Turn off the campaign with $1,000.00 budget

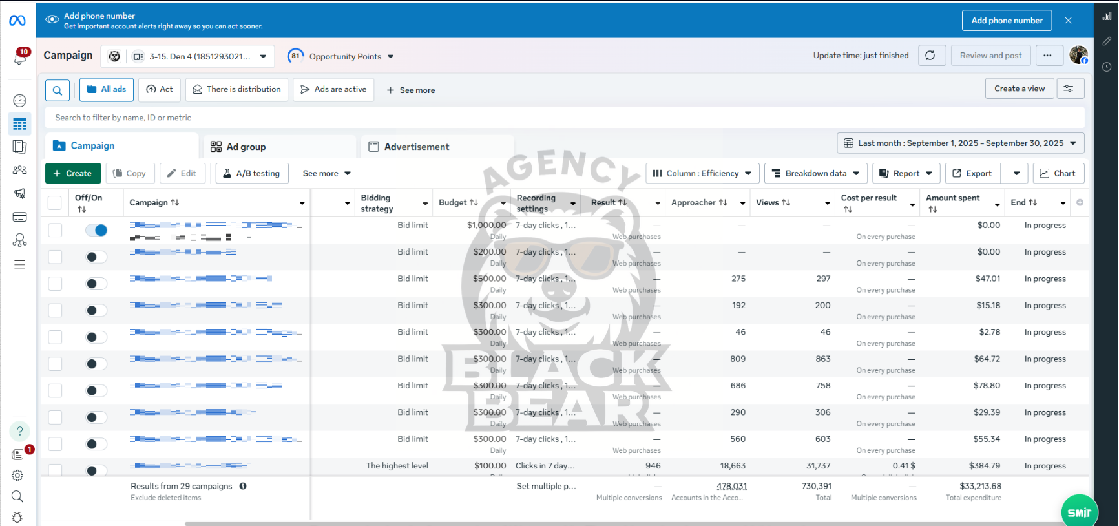pyautogui.click(x=96, y=230)
